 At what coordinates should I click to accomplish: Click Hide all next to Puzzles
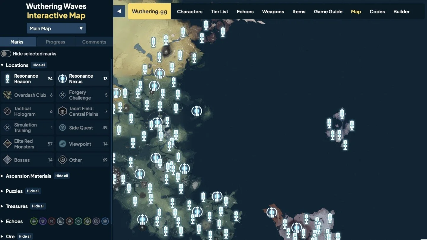pyautogui.click(x=33, y=191)
